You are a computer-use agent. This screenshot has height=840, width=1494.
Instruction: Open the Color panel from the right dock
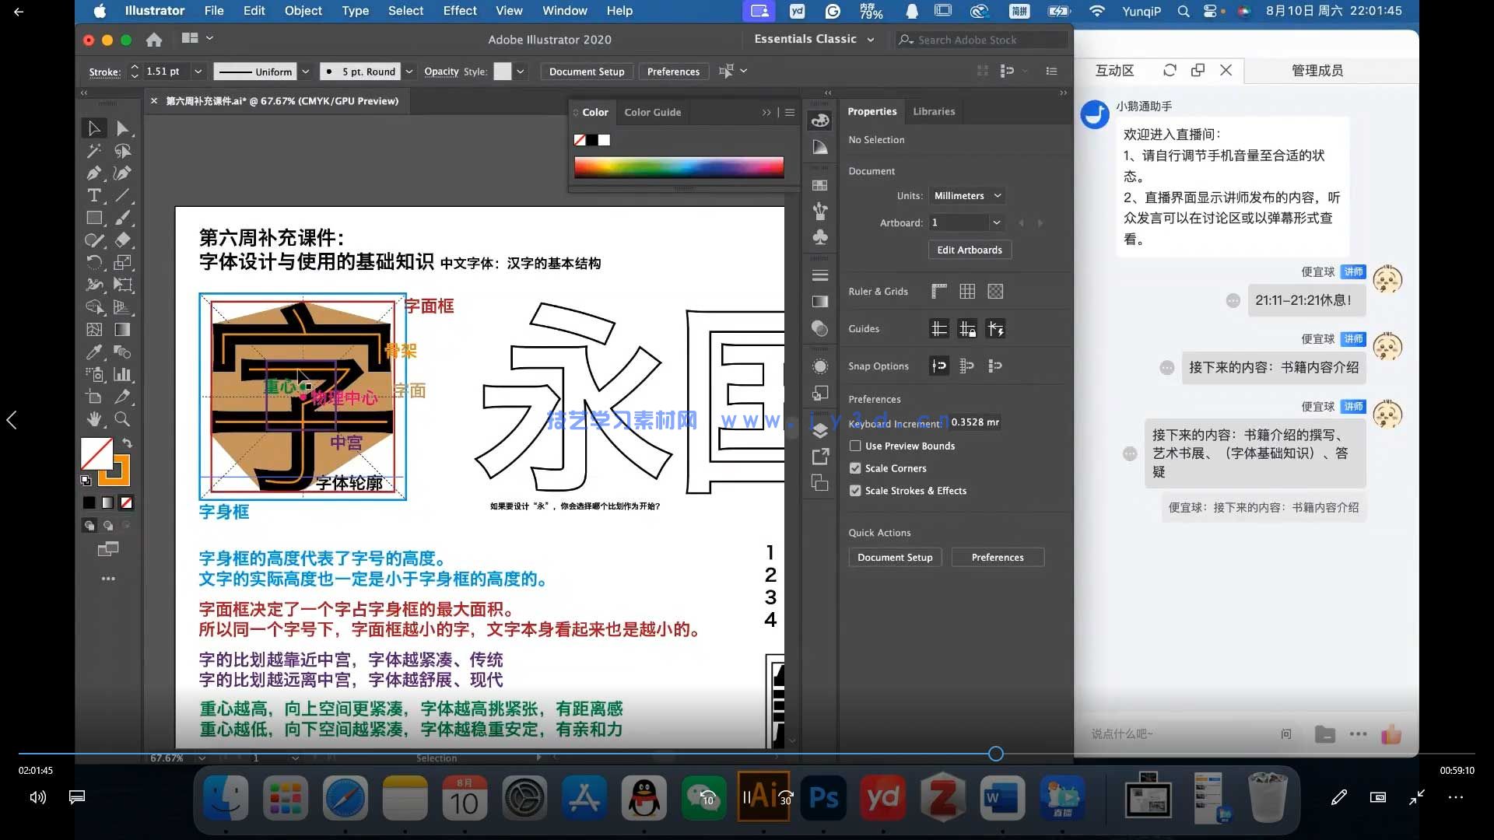(x=820, y=121)
